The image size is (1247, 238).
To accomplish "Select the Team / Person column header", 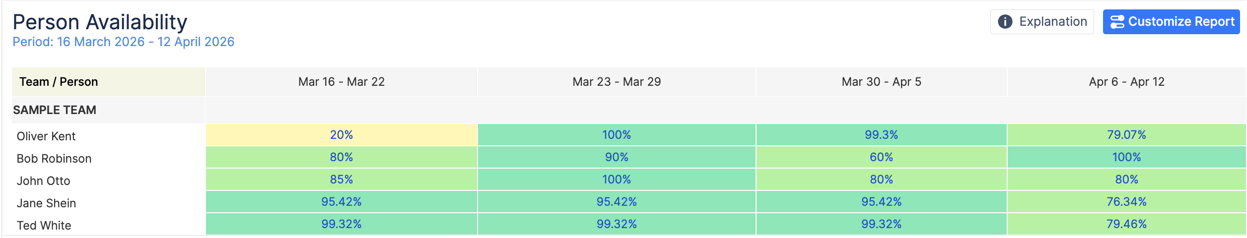I will coord(59,82).
